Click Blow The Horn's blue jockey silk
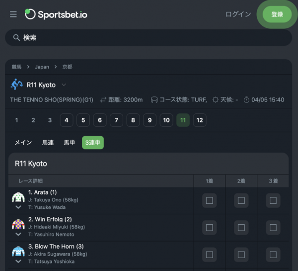298x271 pixels. point(18,252)
